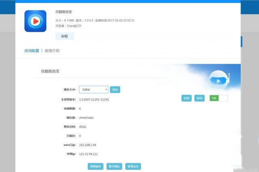259x172 pixels.
Task: Click the robot mascot play icon
Action: tap(219, 80)
